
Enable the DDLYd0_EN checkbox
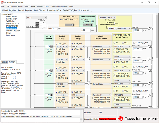click(57, 54)
